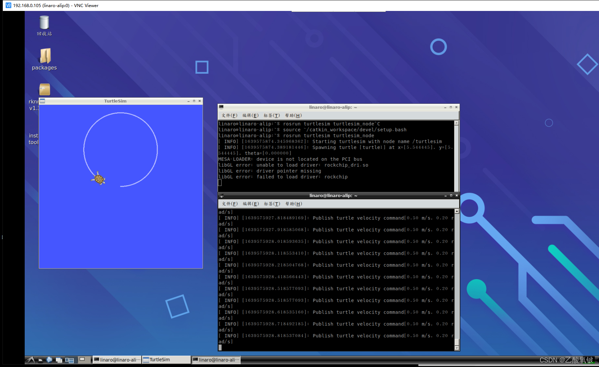
Task: Click the source setup.bash command line in the upper terminal
Action: click(x=313, y=130)
